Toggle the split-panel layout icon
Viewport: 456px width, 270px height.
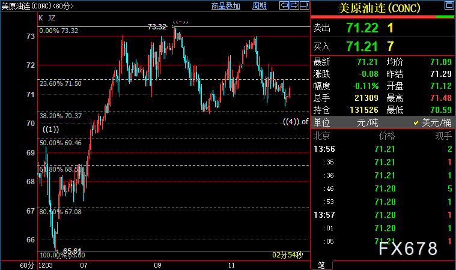pyautogui.click(x=304, y=5)
